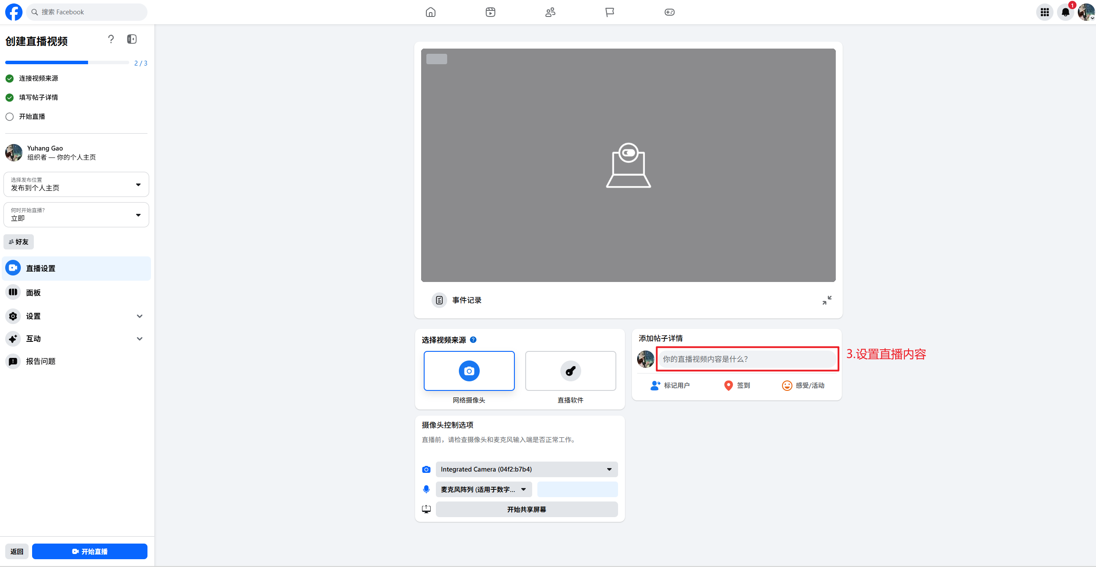1096x567 pixels.
Task: Click the notifications bell icon
Action: (x=1065, y=12)
